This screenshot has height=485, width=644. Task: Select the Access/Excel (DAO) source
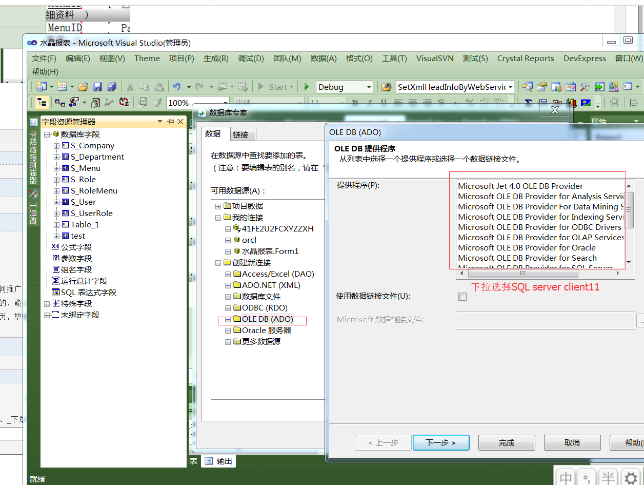pos(278,274)
